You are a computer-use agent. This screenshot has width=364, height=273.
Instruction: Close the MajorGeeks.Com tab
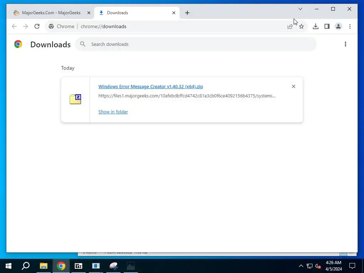tap(89, 13)
